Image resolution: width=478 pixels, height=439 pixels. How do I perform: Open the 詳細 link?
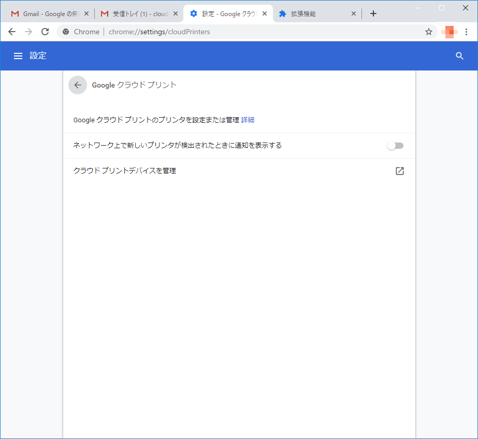click(248, 120)
